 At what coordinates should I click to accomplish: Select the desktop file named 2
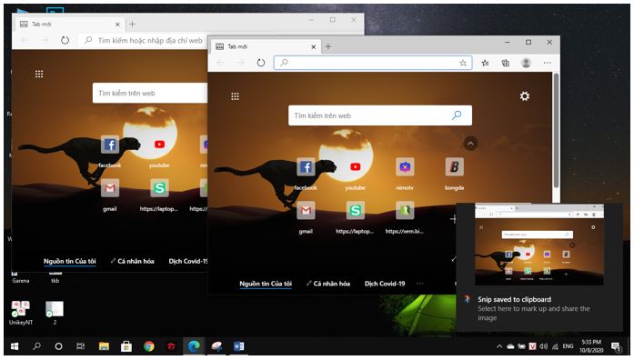(x=55, y=313)
